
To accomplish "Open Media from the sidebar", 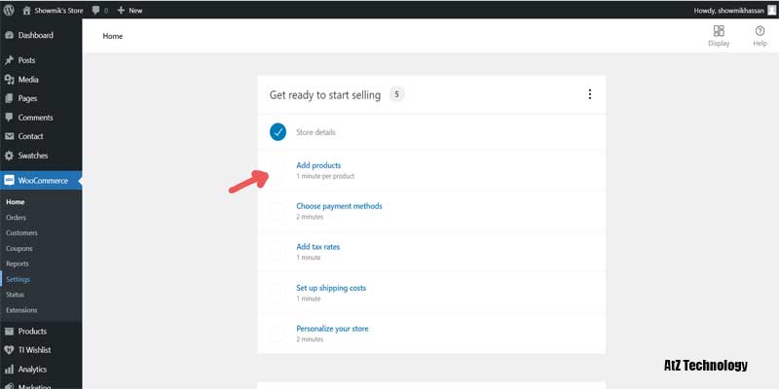I will pyautogui.click(x=28, y=80).
